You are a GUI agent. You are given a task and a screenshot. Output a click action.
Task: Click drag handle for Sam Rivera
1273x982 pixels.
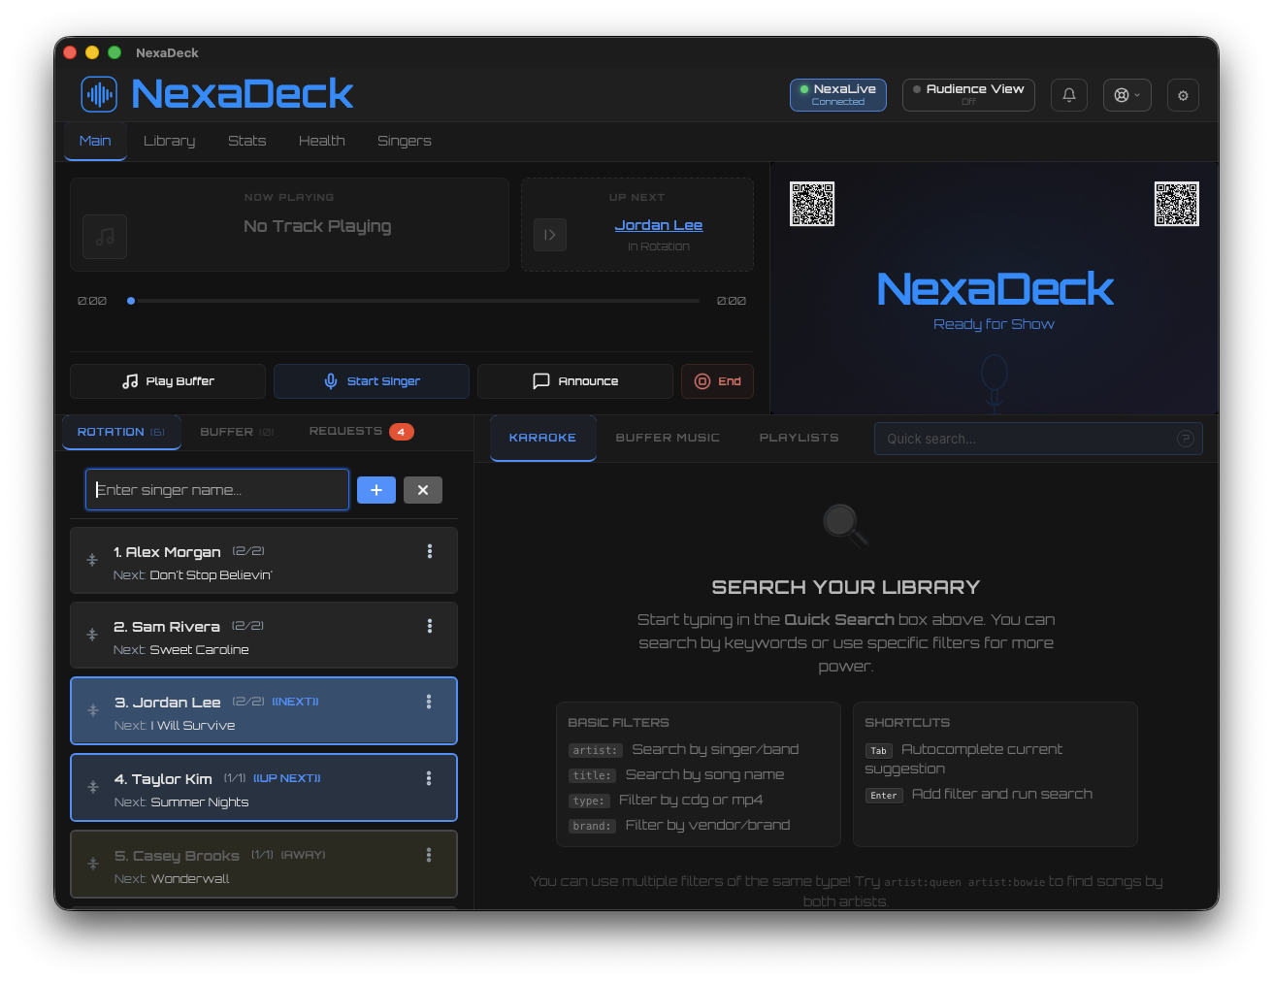(92, 635)
